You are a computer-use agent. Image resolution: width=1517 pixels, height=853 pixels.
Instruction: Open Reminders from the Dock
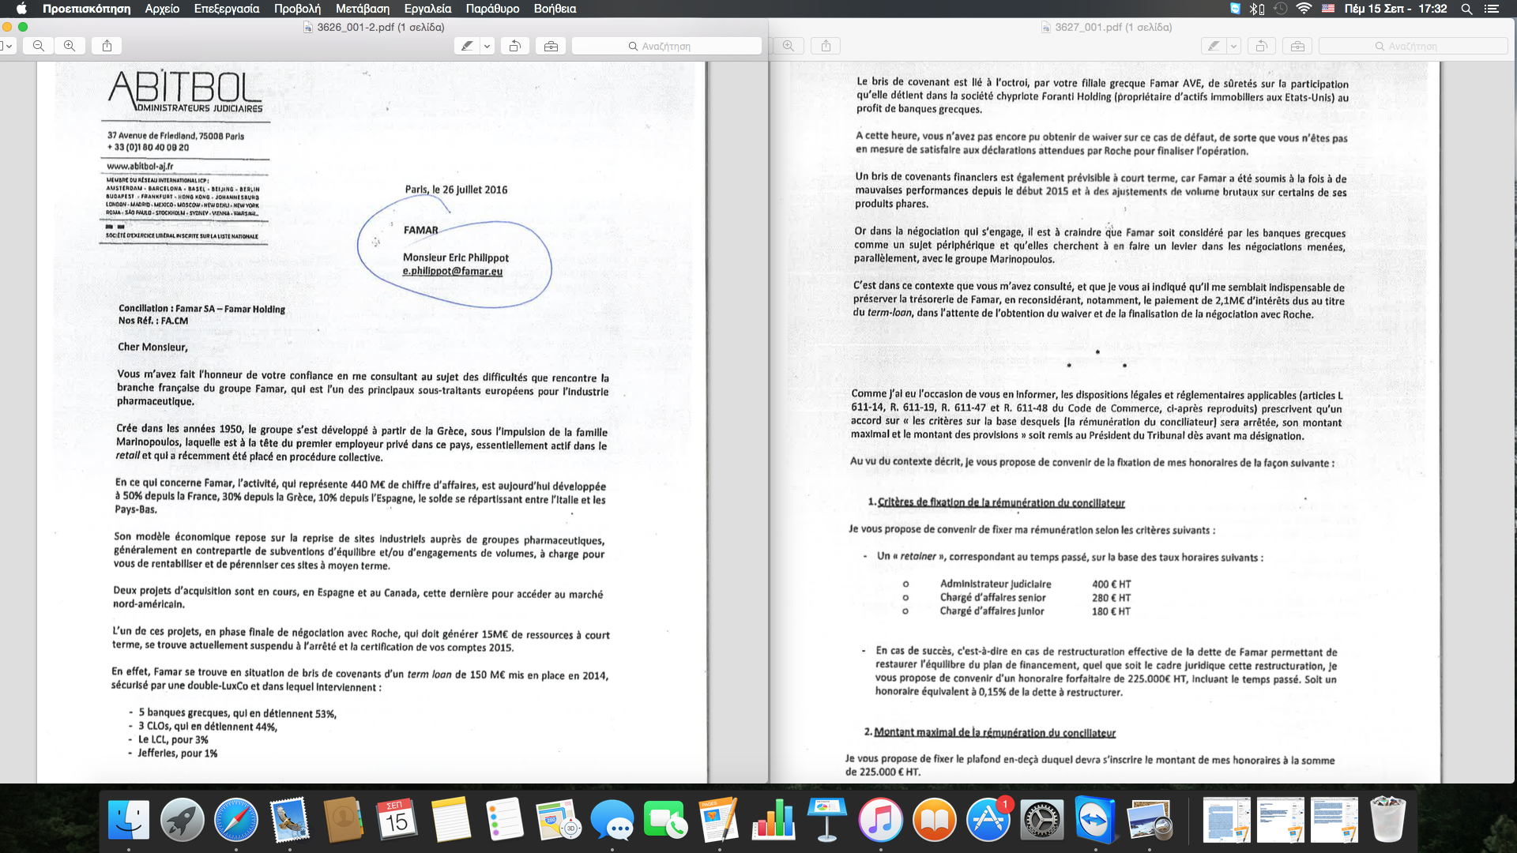tap(504, 820)
